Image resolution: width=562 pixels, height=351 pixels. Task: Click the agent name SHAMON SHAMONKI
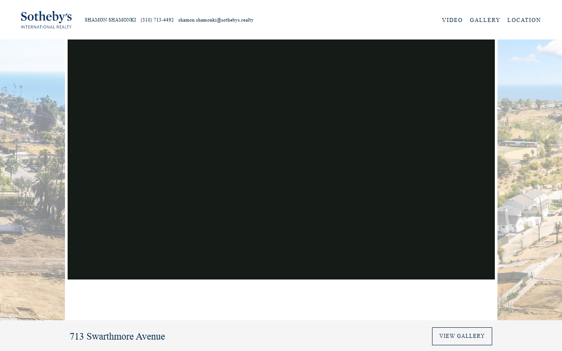click(x=110, y=20)
